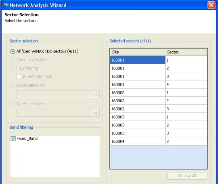
Task: Select row site 160003 sector 1
Action: tap(159, 117)
